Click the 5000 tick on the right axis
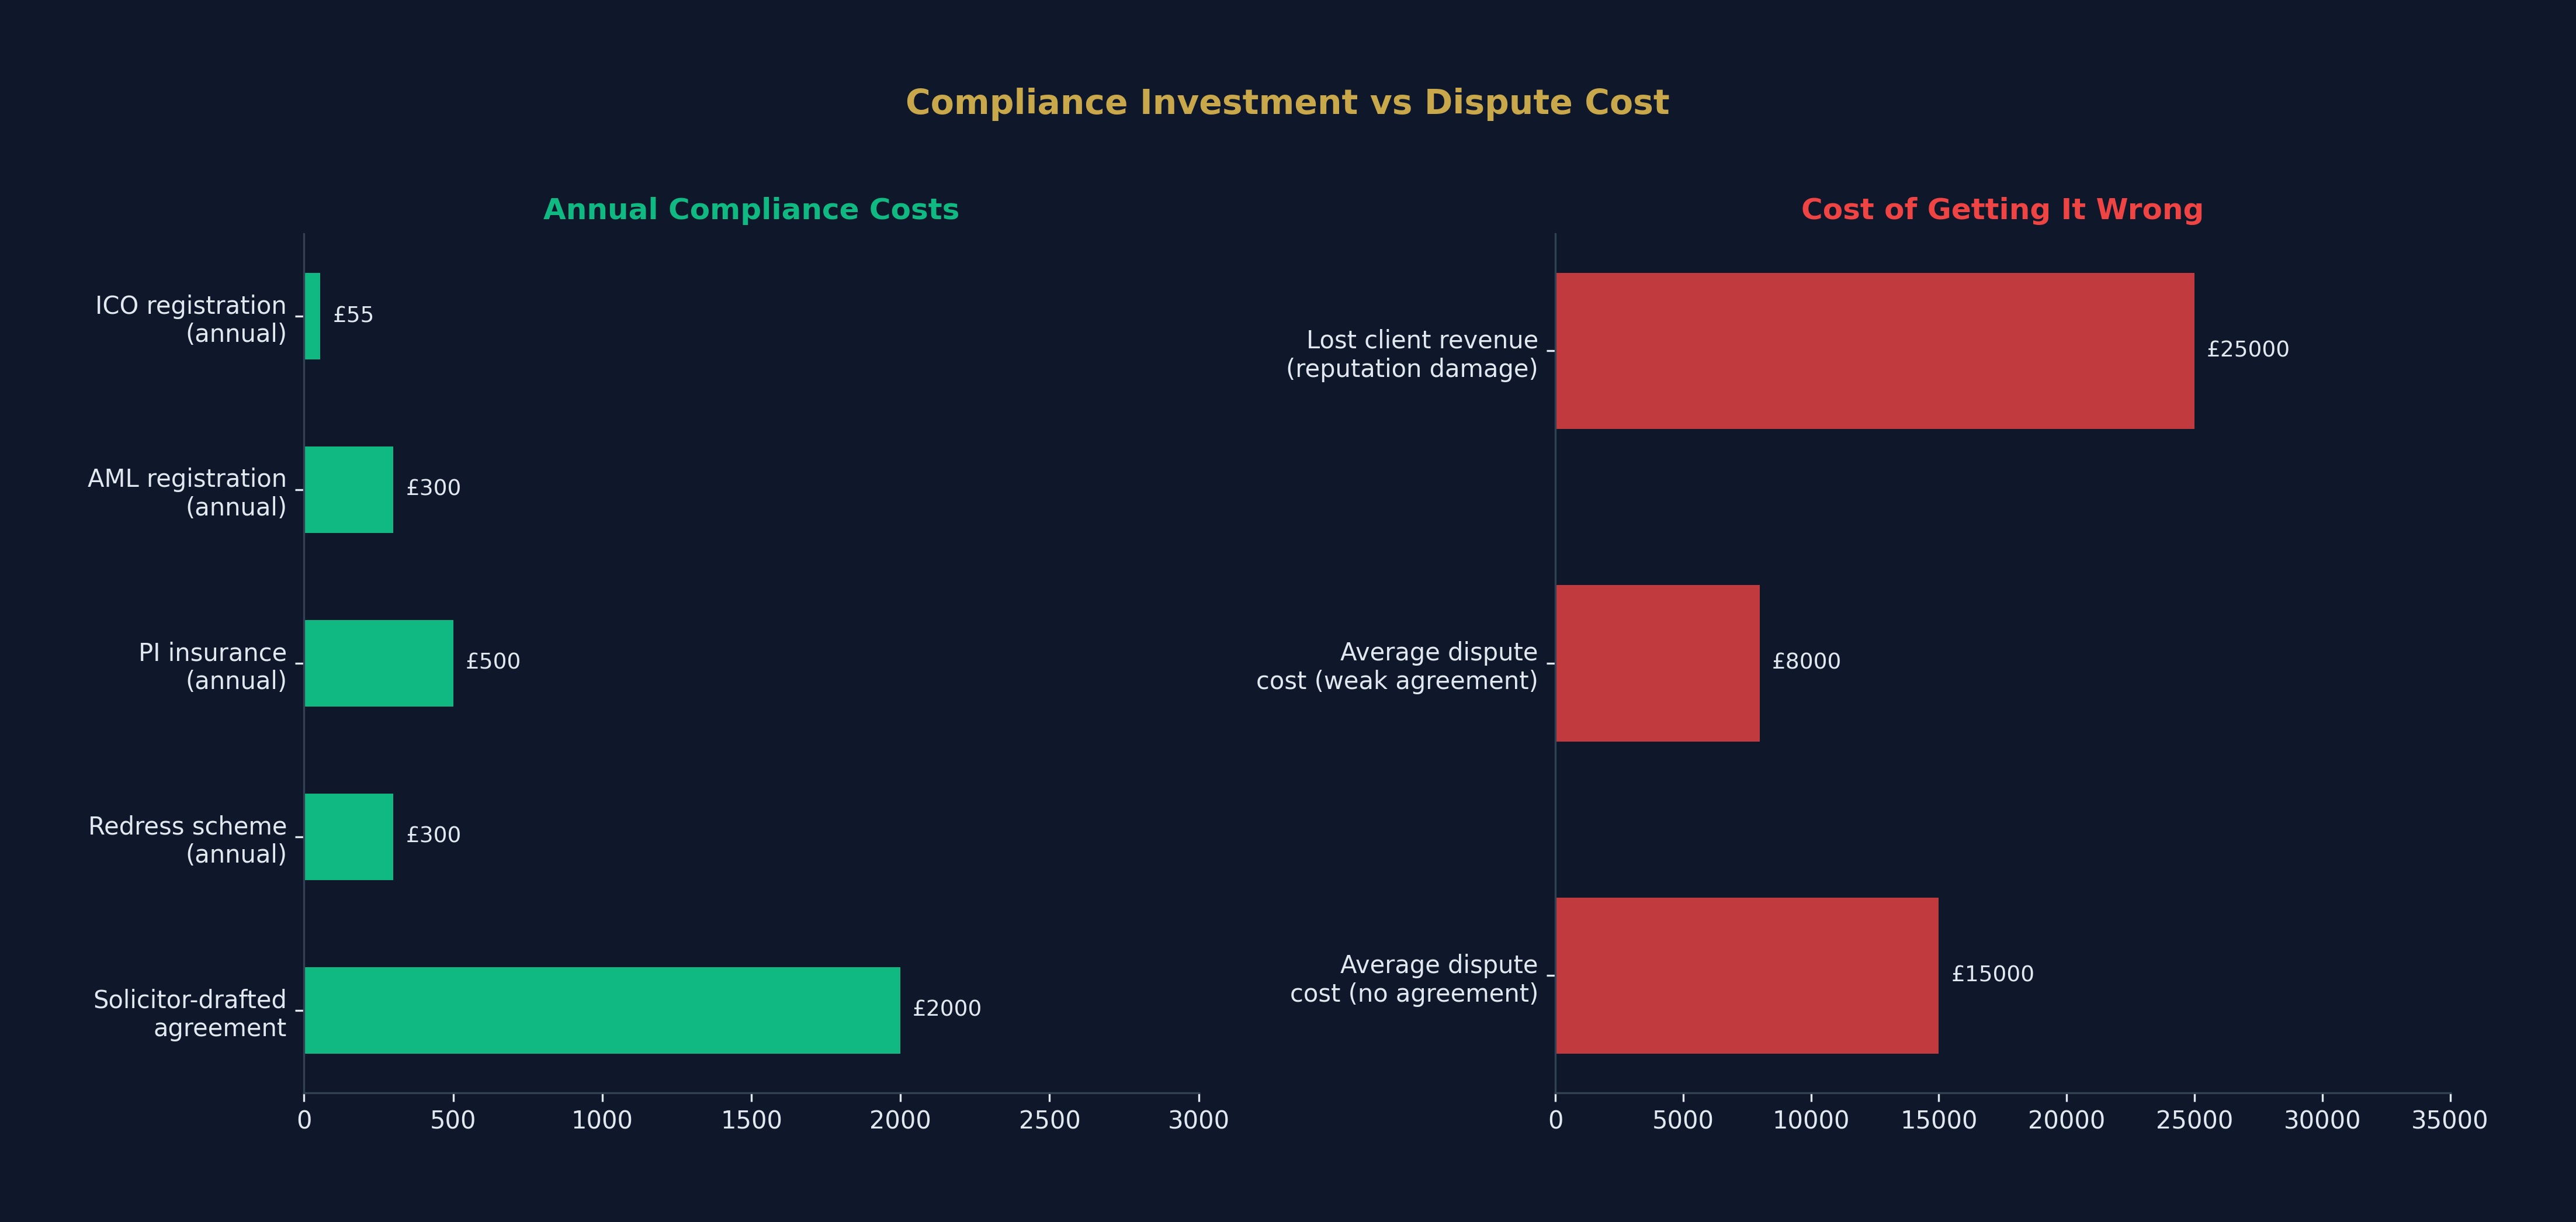This screenshot has width=2576, height=1222. point(1683,1121)
